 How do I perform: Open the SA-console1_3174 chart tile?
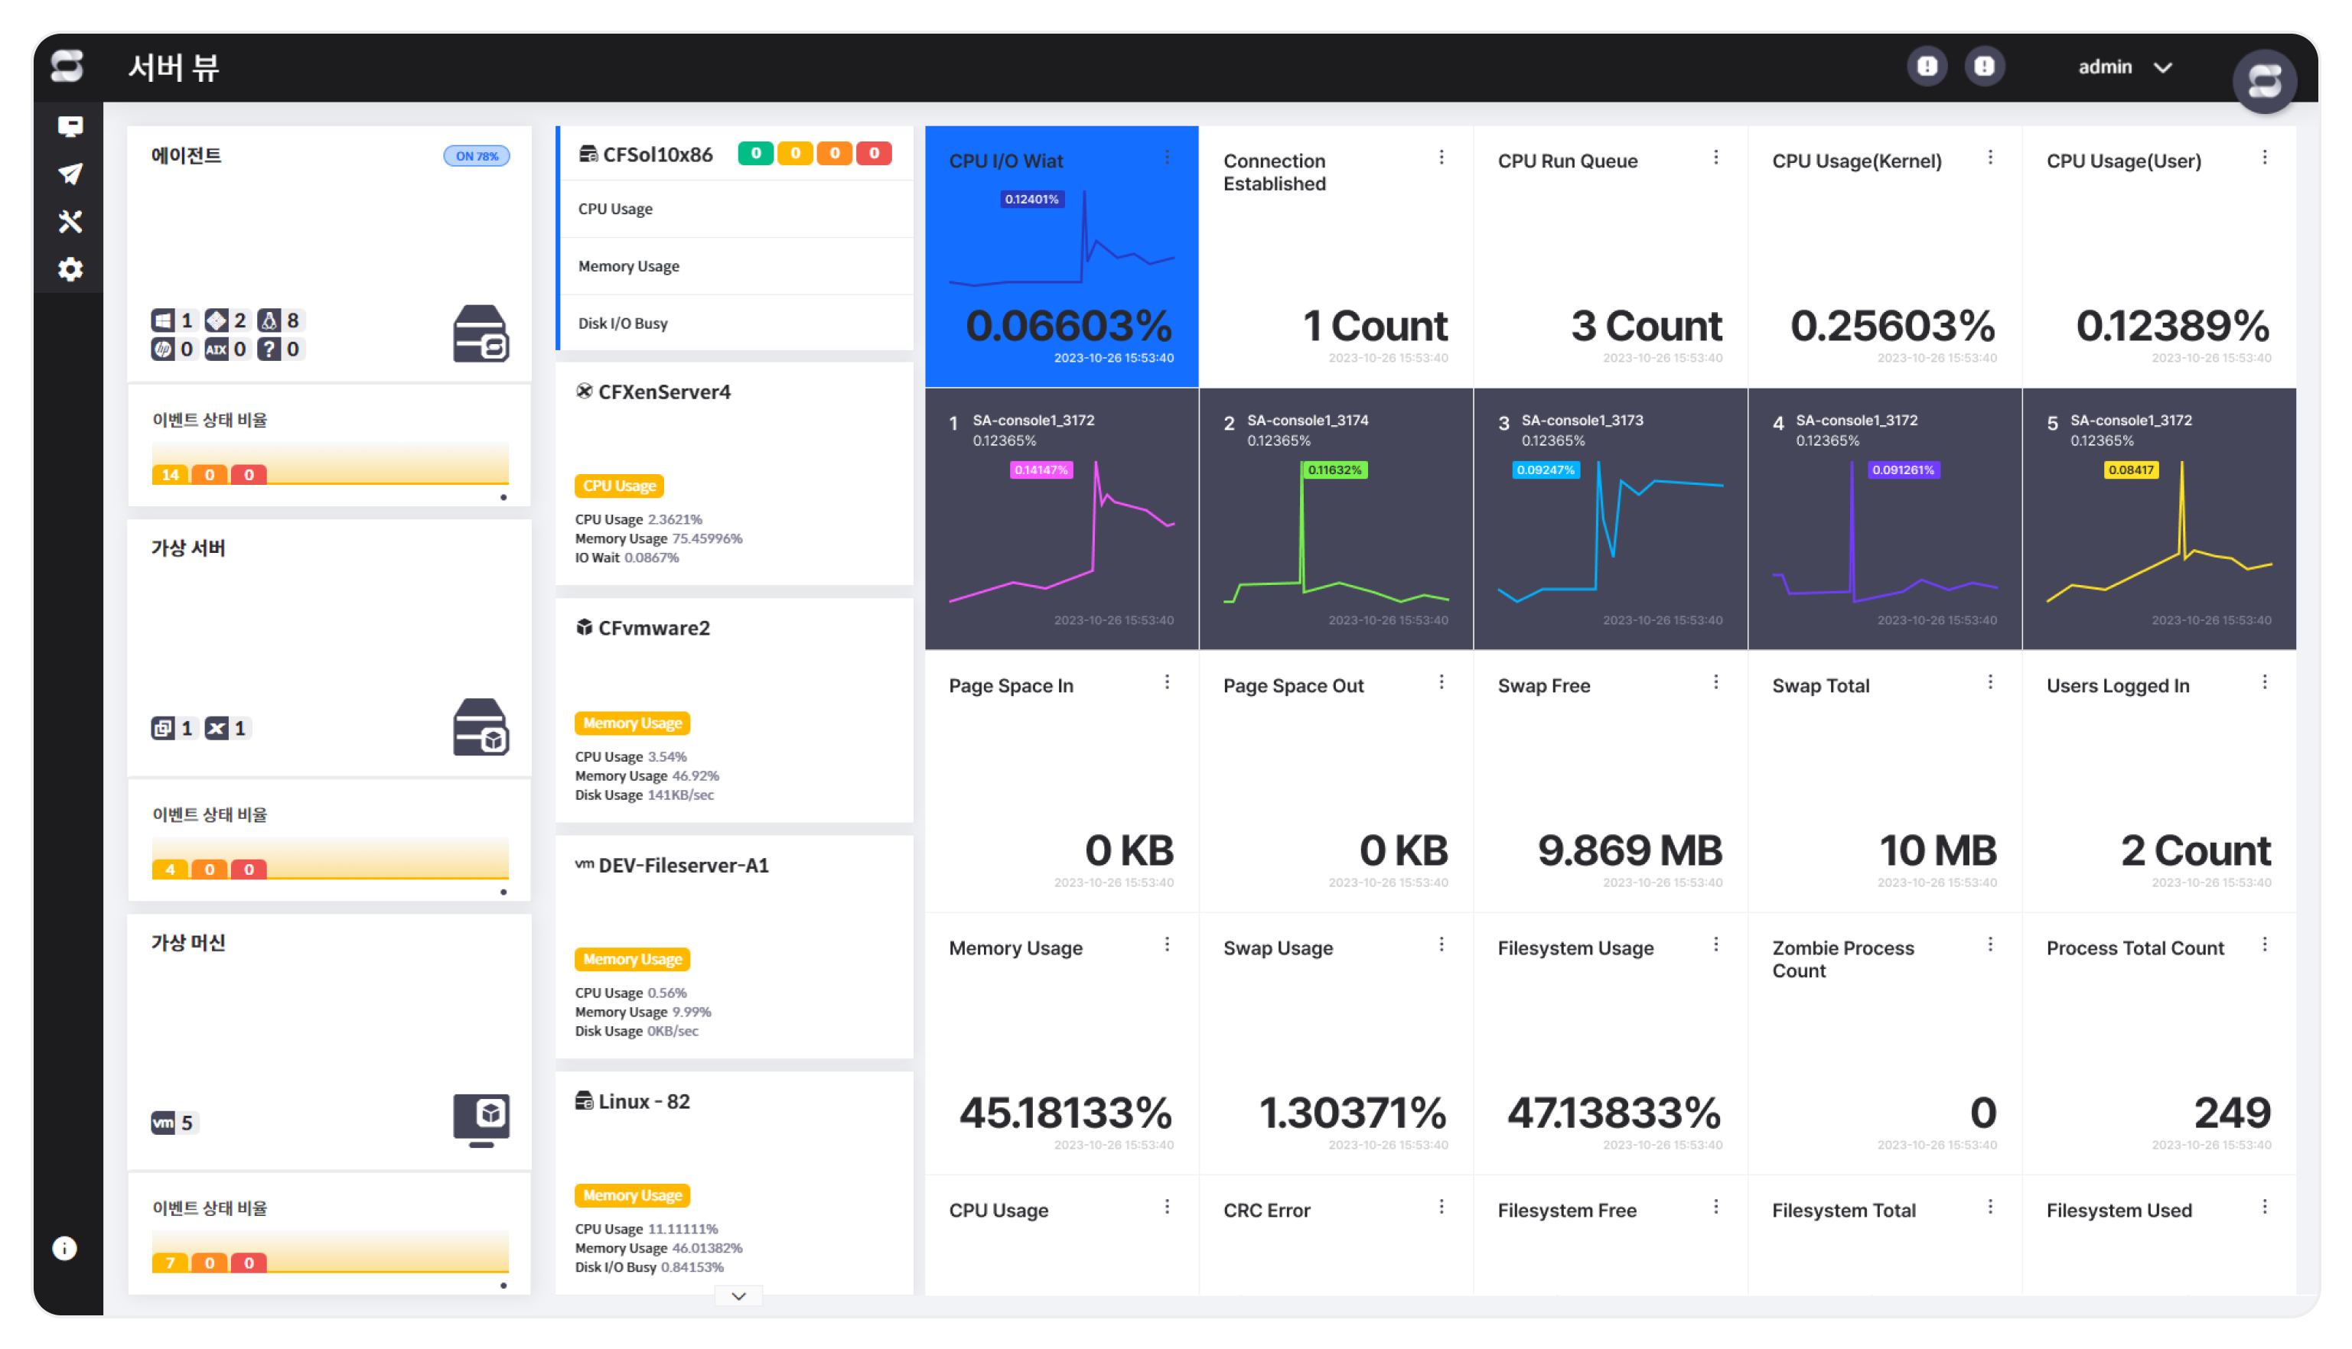point(1335,518)
